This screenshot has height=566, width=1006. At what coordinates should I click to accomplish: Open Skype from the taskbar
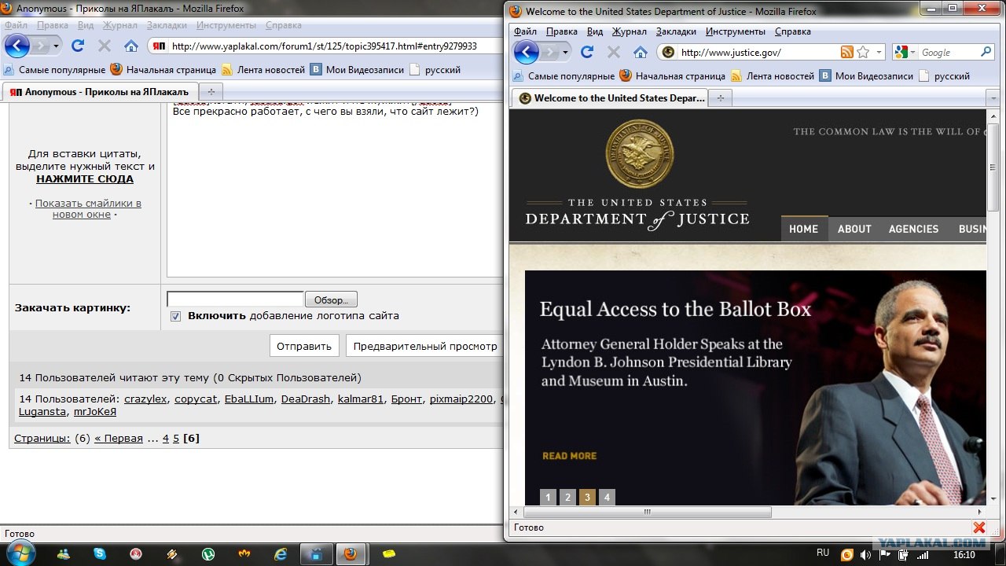(99, 554)
